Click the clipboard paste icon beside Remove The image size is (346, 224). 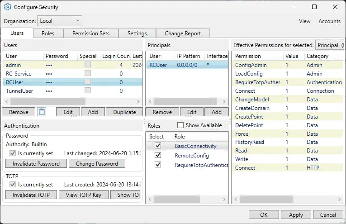[x=42, y=112]
